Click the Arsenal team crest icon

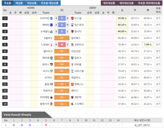72,18
